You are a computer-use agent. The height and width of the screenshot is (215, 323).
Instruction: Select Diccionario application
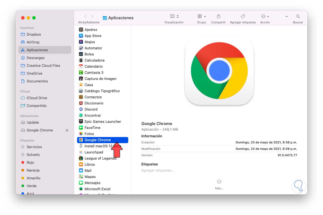tap(103, 103)
